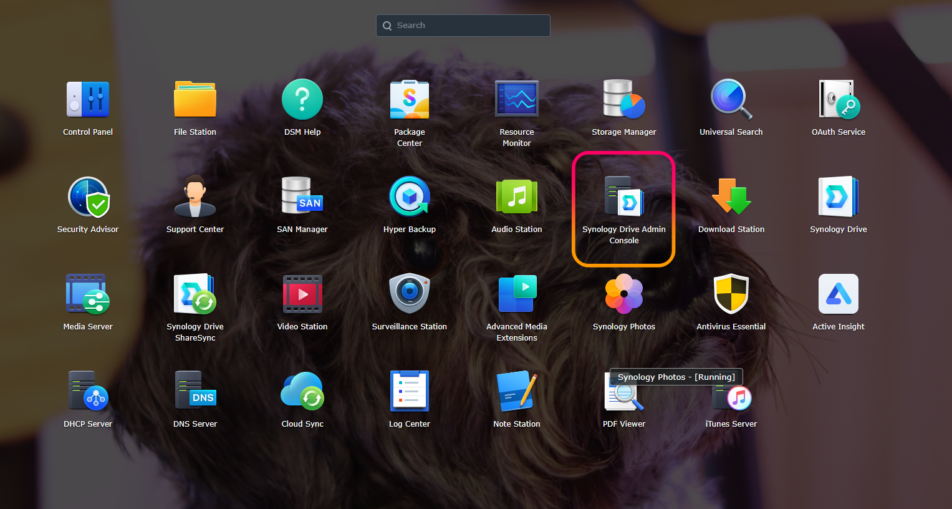
Task: Open Control Panel
Action: click(x=88, y=100)
